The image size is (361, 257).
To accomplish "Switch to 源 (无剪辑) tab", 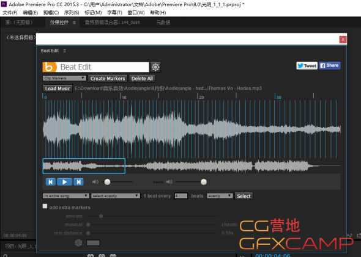I will point(19,22).
